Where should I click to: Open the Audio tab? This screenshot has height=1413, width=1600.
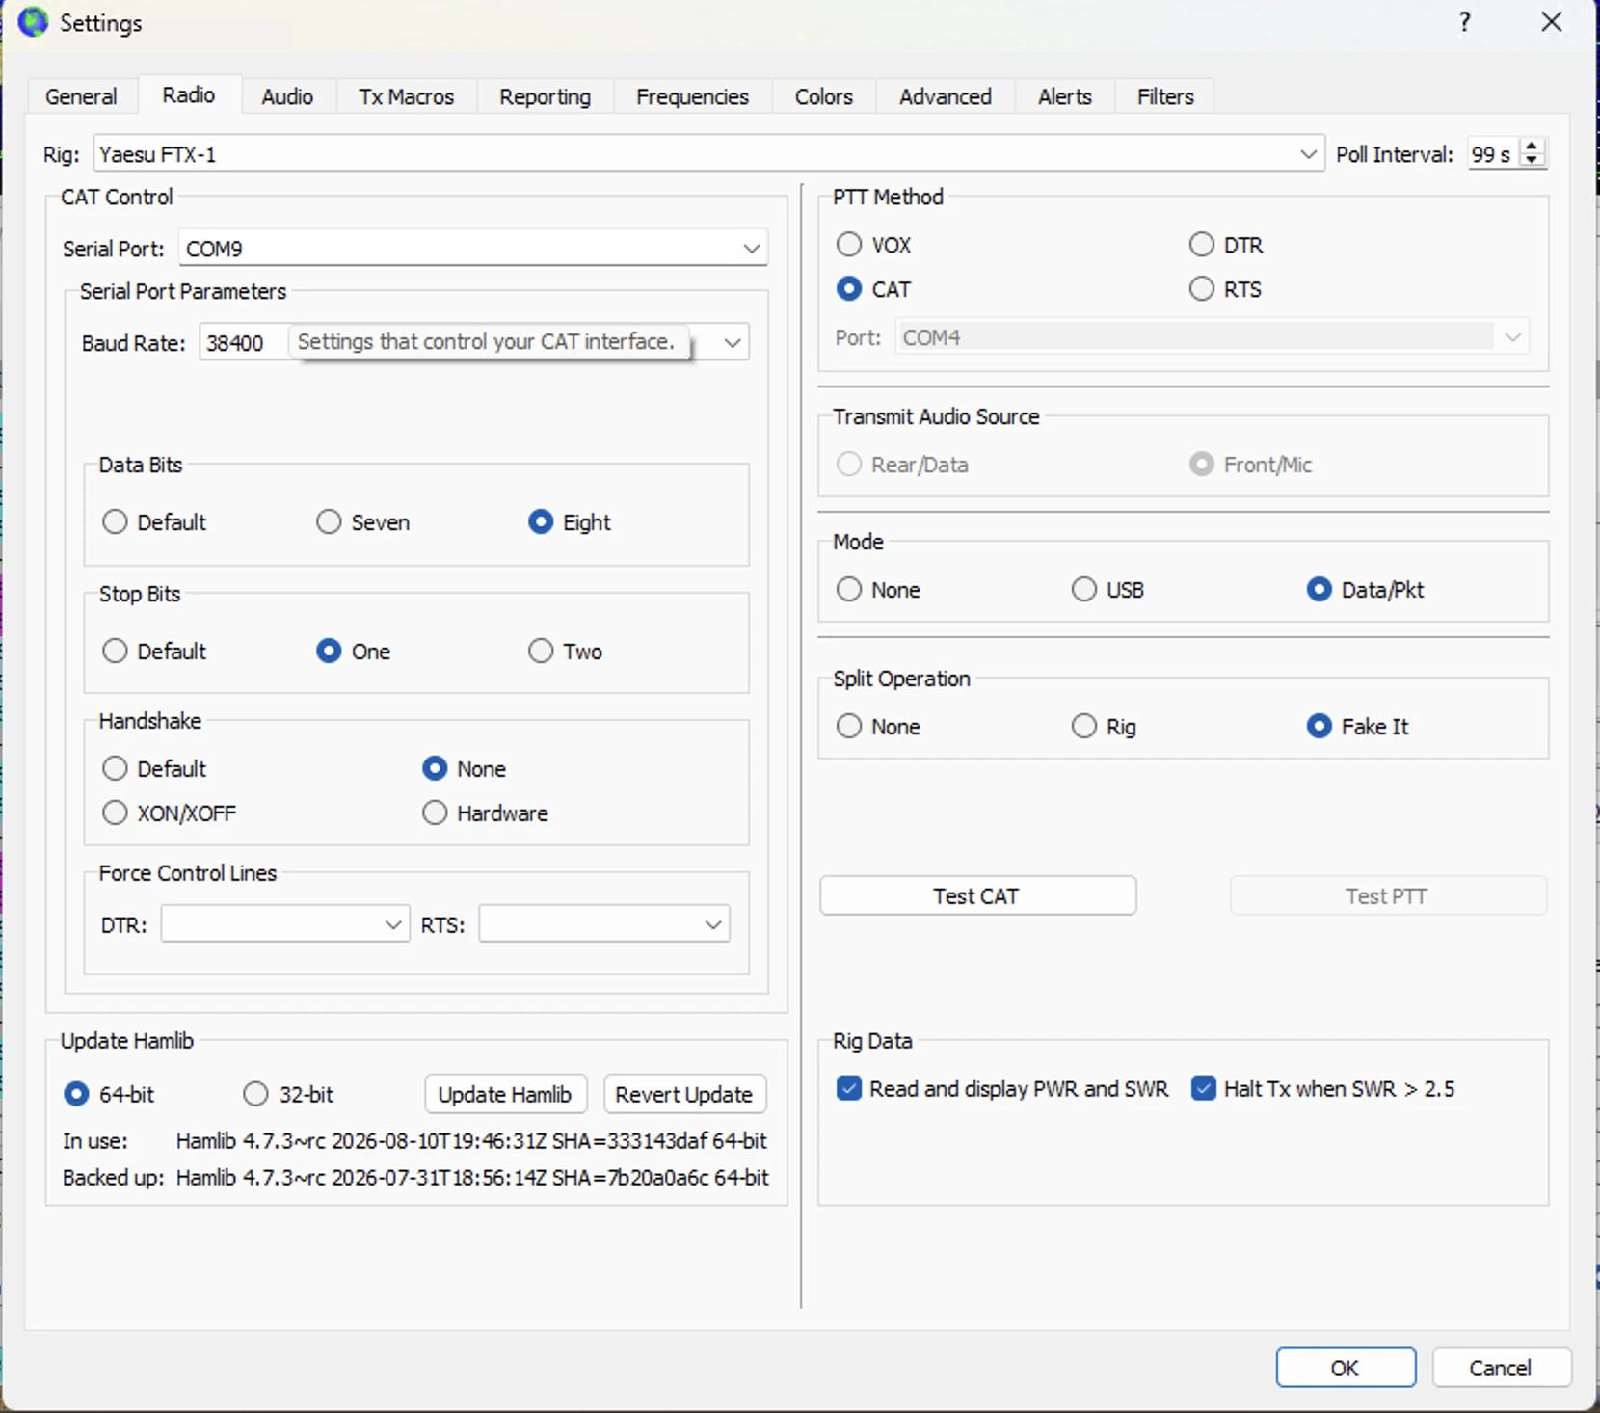click(287, 96)
